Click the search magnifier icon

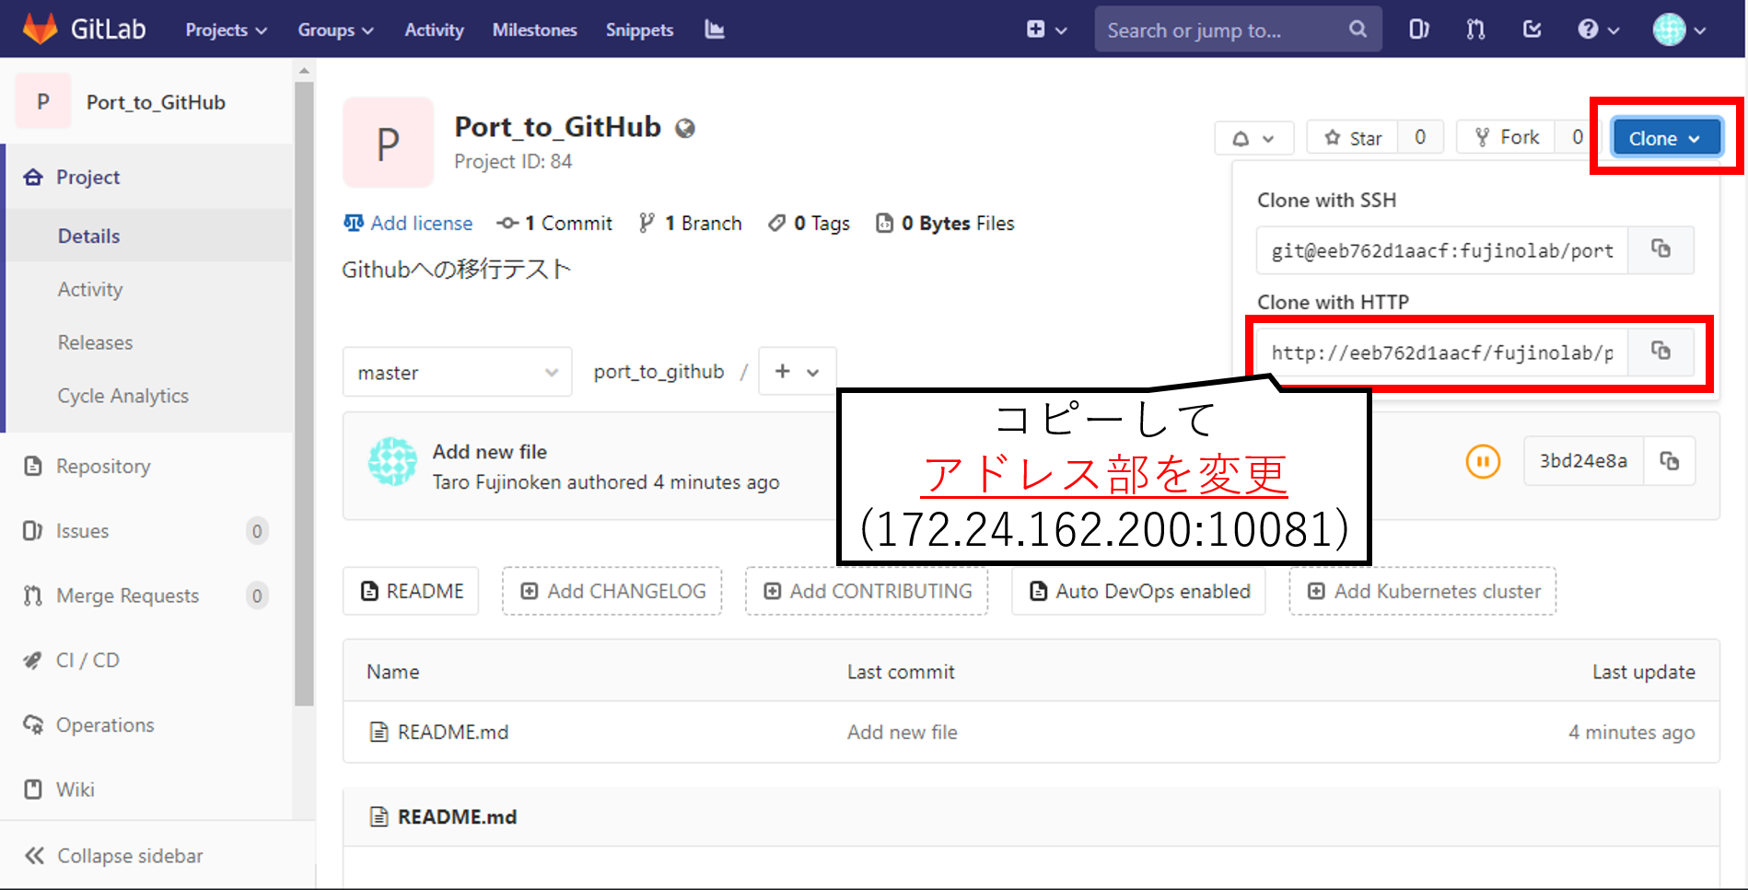point(1358,29)
